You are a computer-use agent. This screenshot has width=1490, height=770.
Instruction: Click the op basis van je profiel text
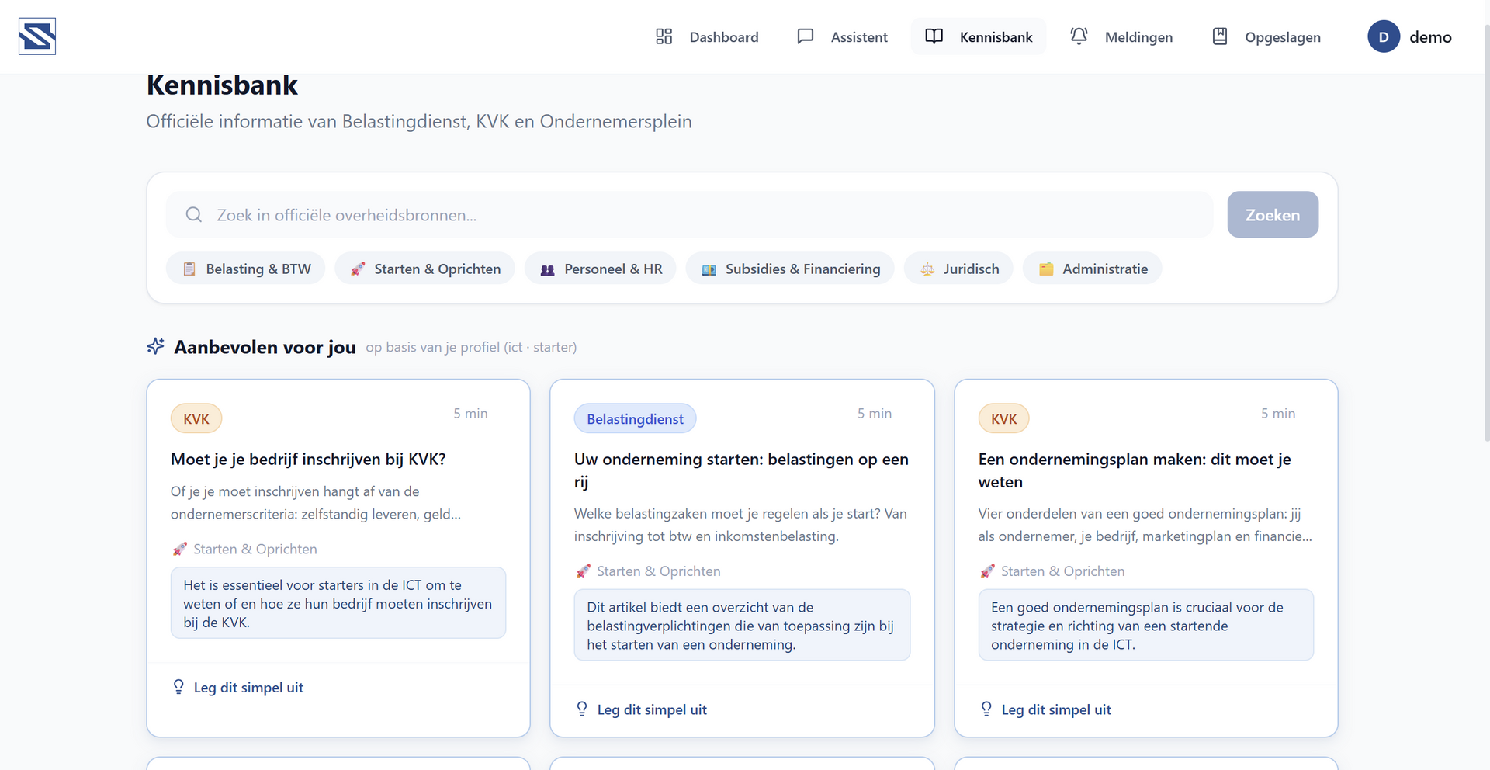471,347
